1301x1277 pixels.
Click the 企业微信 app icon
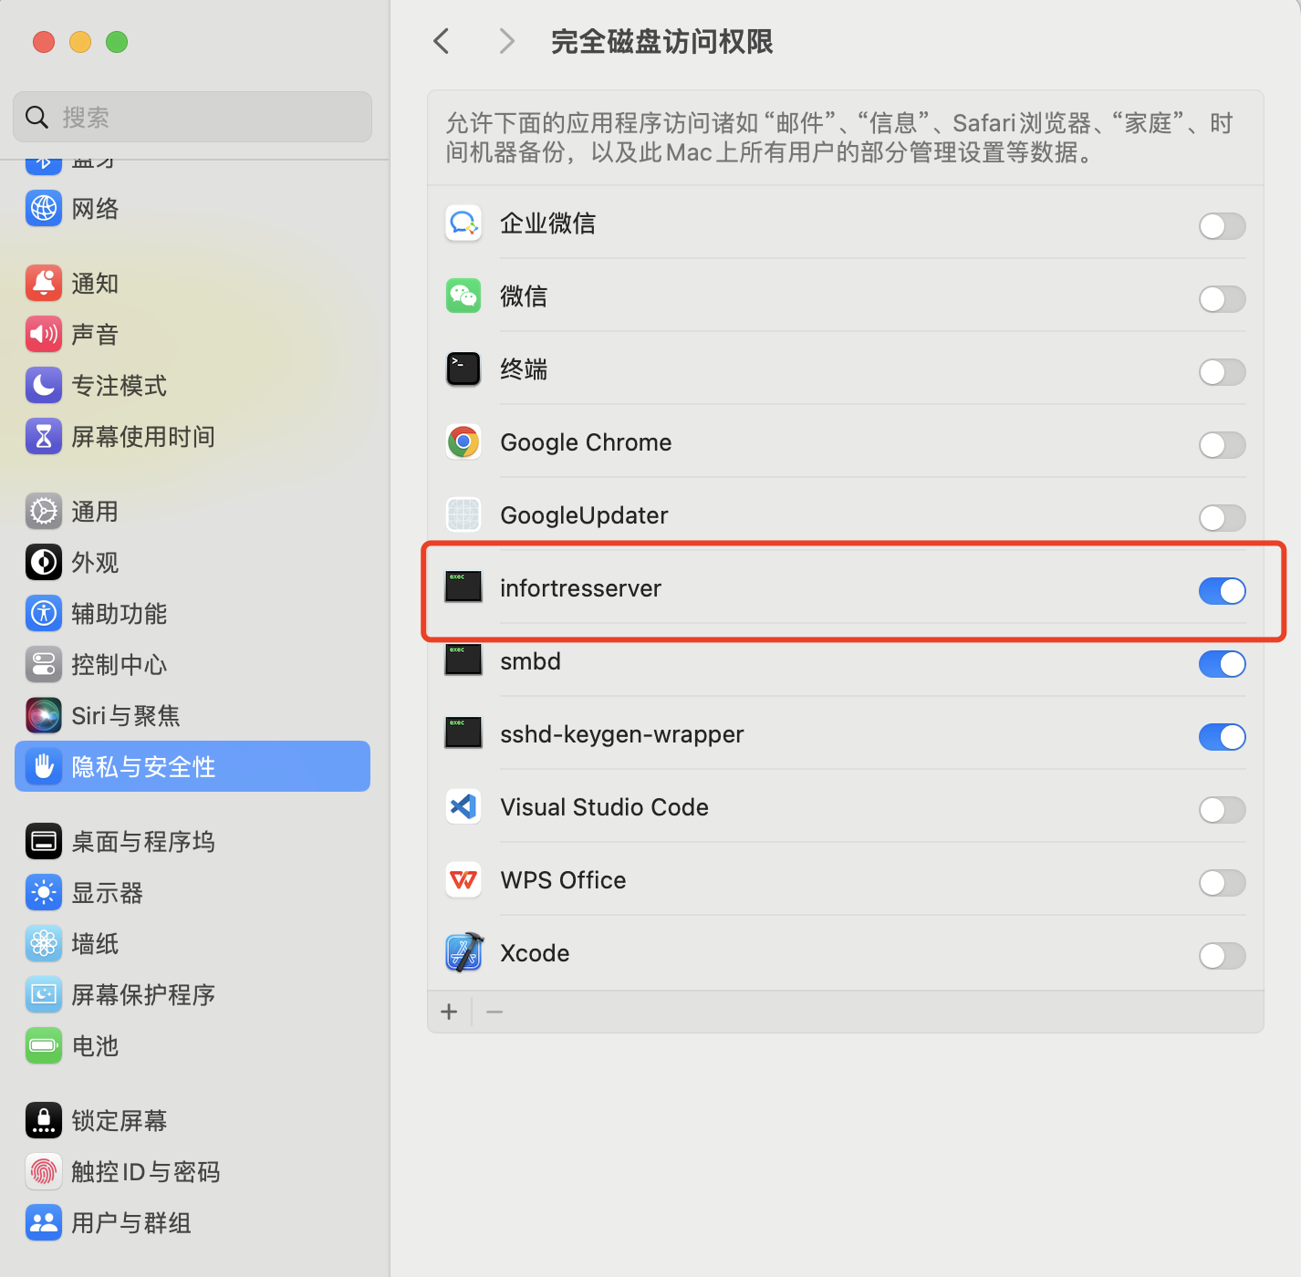click(463, 223)
